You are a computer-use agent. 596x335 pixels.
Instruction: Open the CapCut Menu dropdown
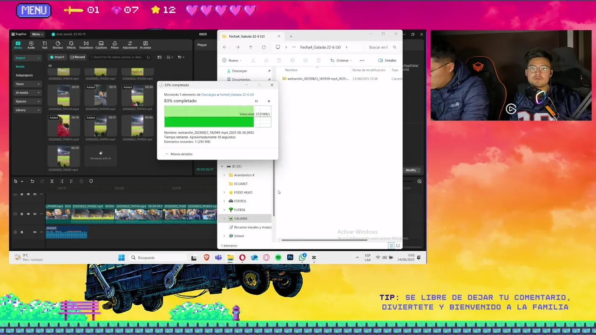coord(37,34)
